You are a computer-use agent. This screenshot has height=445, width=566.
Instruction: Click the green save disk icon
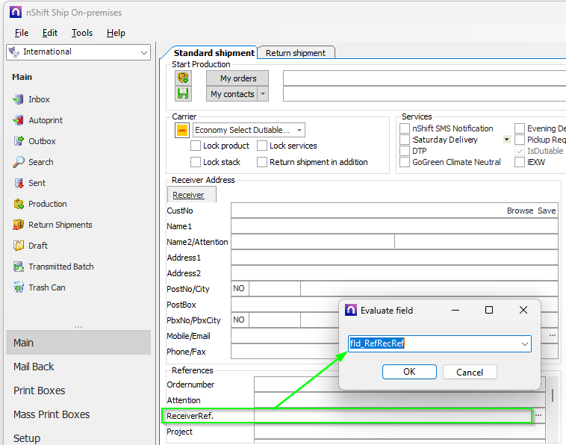coord(183,93)
